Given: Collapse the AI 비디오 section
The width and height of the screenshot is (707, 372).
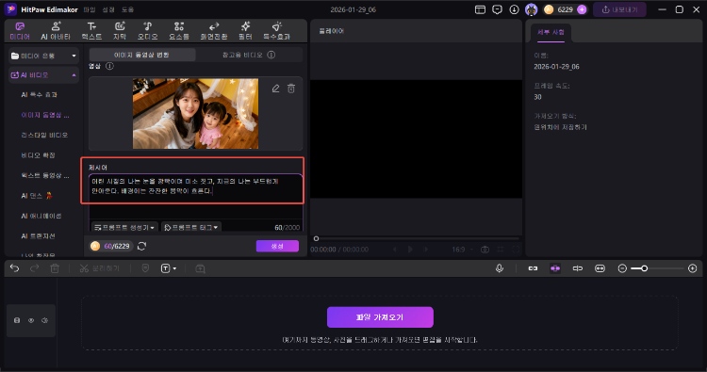Looking at the screenshot, I should click(43, 74).
